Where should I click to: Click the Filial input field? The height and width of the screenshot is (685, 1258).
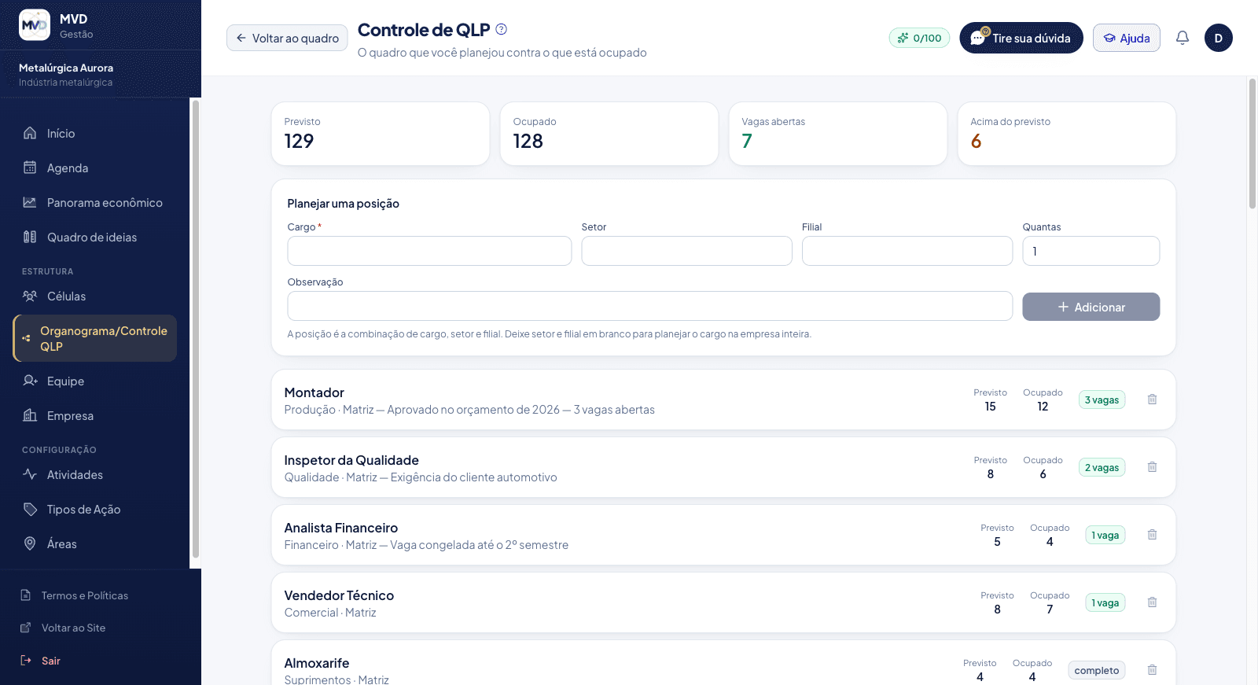[907, 251]
